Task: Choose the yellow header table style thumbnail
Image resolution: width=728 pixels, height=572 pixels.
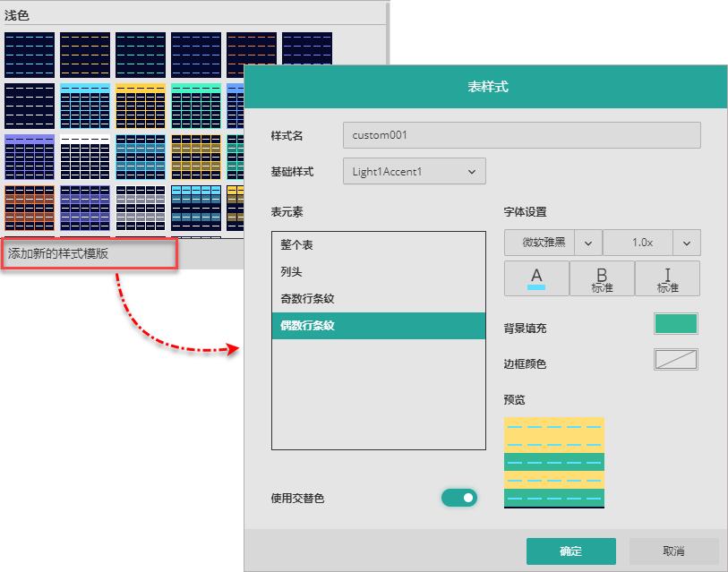Action: pyautogui.click(x=141, y=106)
